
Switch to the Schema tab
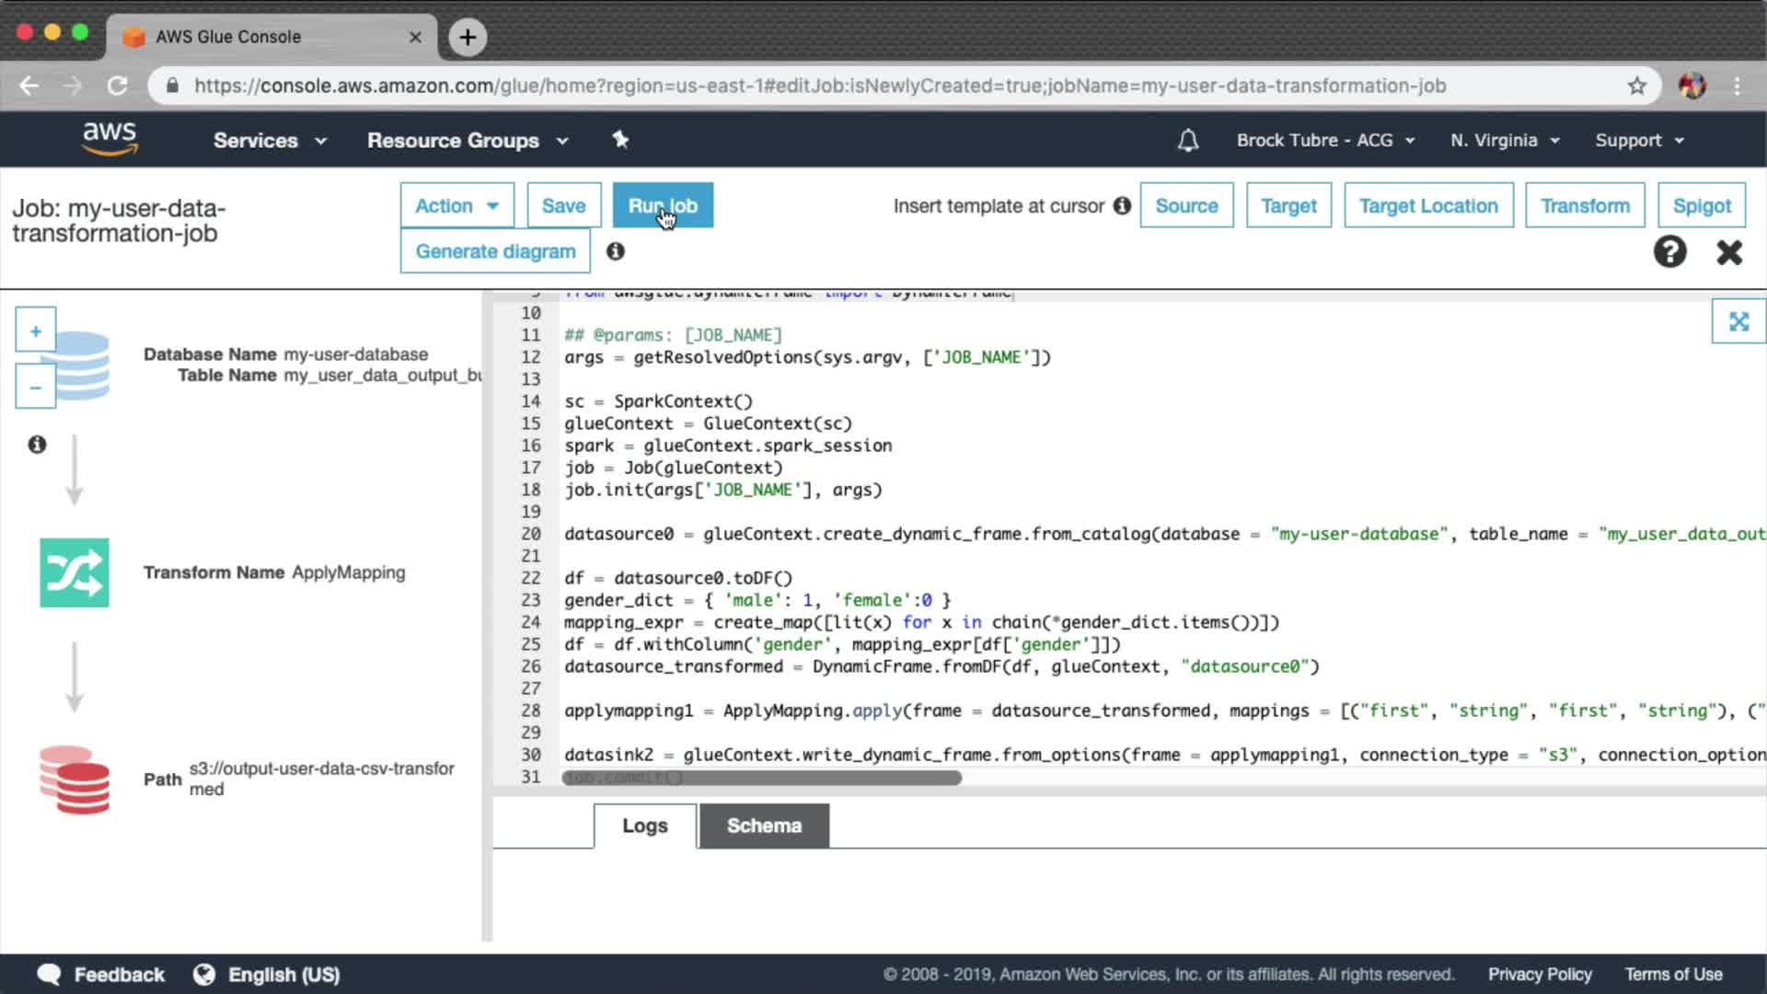pyautogui.click(x=764, y=826)
